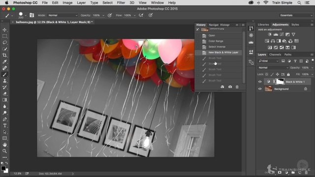
Task: Select the Dodge tool
Action: tap(4, 113)
